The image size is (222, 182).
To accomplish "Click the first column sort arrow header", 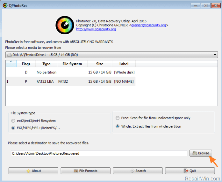I will [x=11, y=64].
